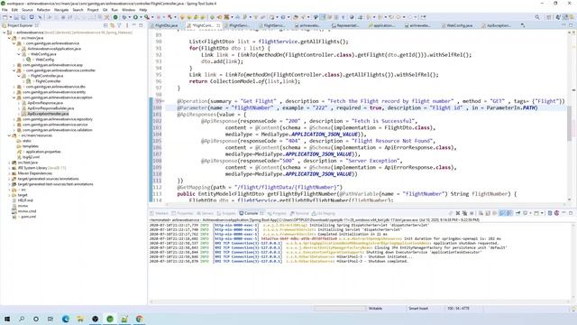Click the Run External Tools icon

pyautogui.click(x=146, y=17)
